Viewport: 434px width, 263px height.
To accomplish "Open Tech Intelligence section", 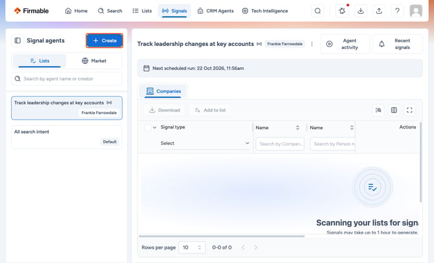I will coord(265,11).
